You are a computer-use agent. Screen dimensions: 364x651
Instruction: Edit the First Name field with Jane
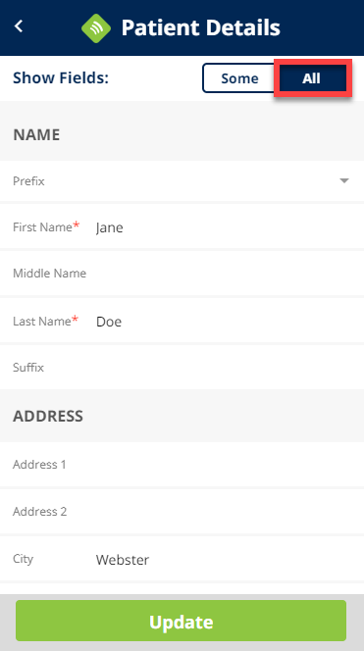[182, 227]
